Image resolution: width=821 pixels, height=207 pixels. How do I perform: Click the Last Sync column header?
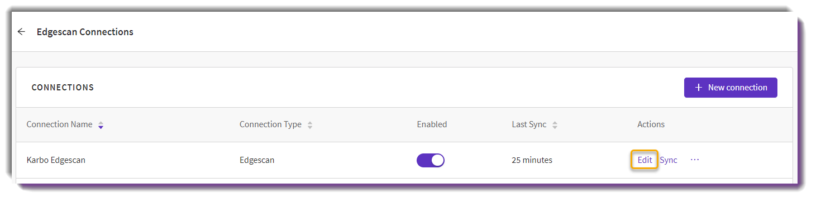[x=529, y=124]
